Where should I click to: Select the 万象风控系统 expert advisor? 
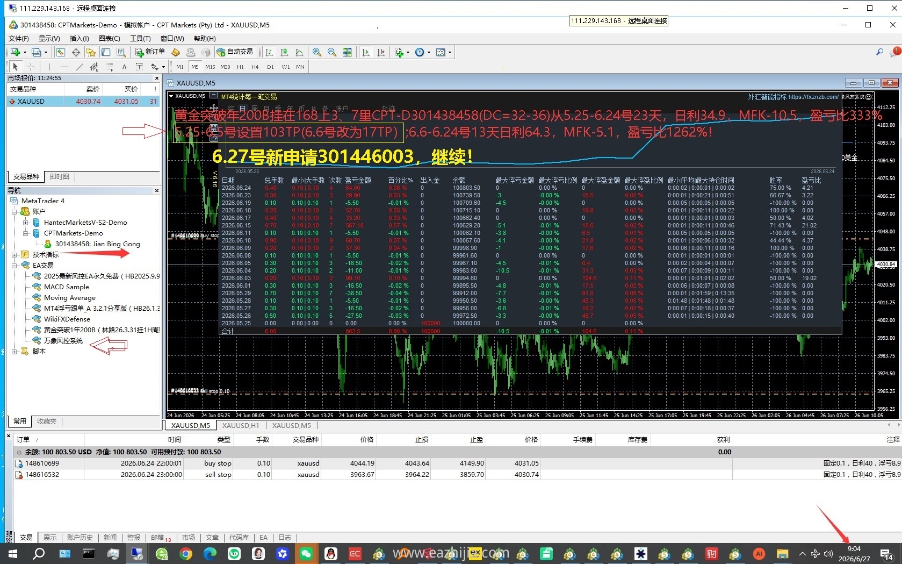[63, 341]
